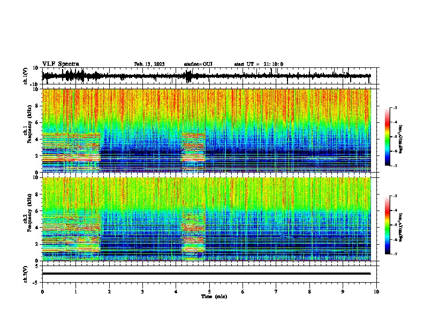Image resolution: width=424 pixels, height=327 pixels.
Task: Click time axis tick label "2"
Action: tap(109, 292)
